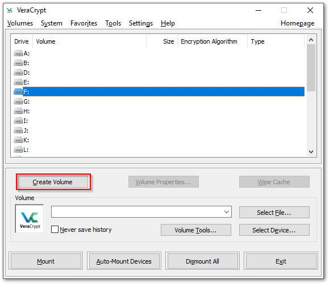Image resolution: width=329 pixels, height=284 pixels.
Task: Click the scroll down arrow of drive list
Action: pos(311,152)
